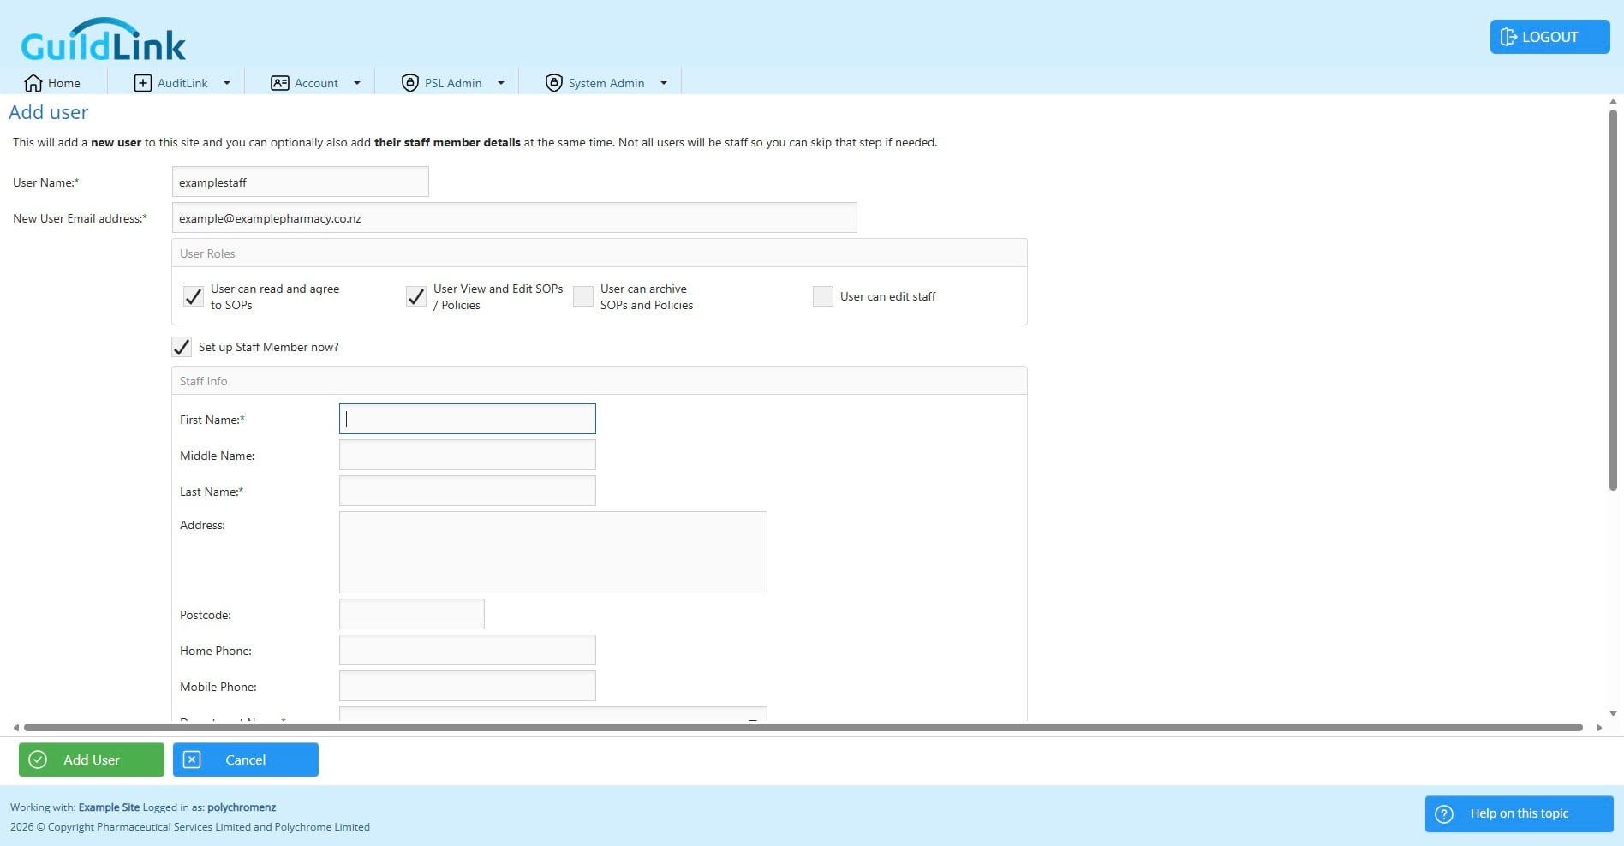This screenshot has height=846, width=1624.
Task: Click the PSL Admin shield icon
Action: click(x=410, y=83)
